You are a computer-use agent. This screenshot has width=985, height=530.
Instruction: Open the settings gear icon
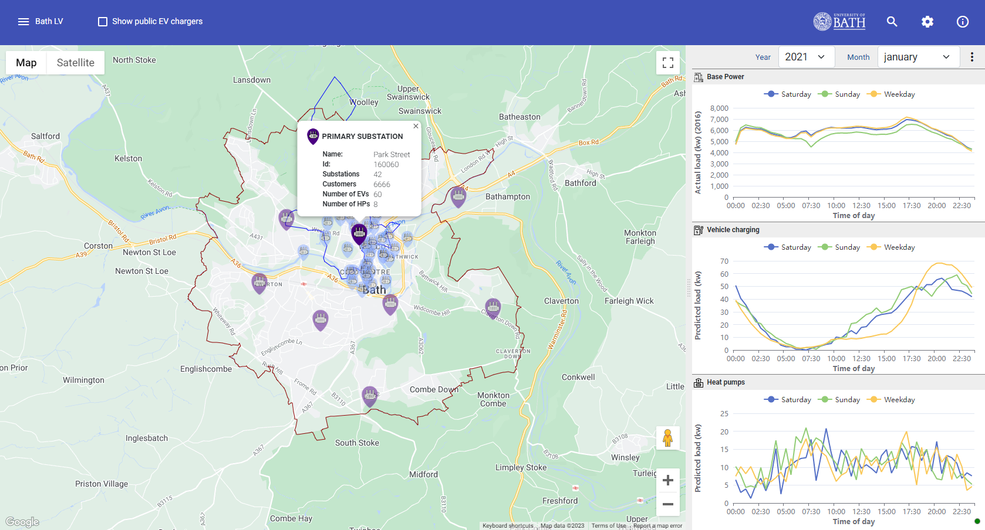(x=927, y=22)
